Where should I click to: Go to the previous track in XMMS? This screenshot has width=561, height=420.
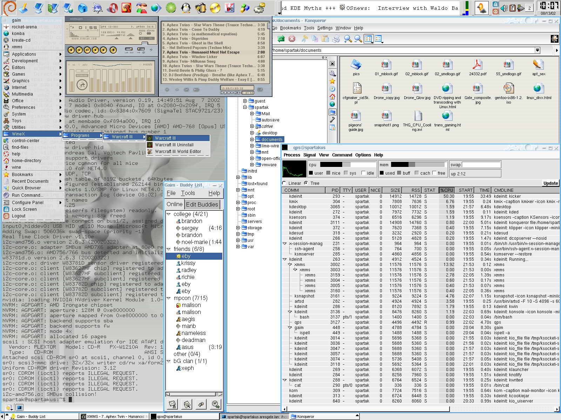71,50
